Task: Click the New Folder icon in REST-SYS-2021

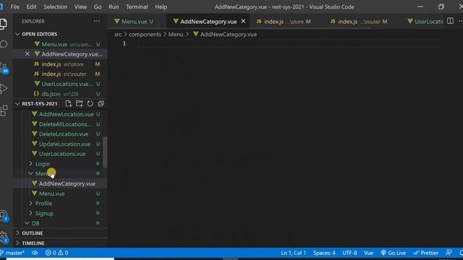Action: pos(79,103)
